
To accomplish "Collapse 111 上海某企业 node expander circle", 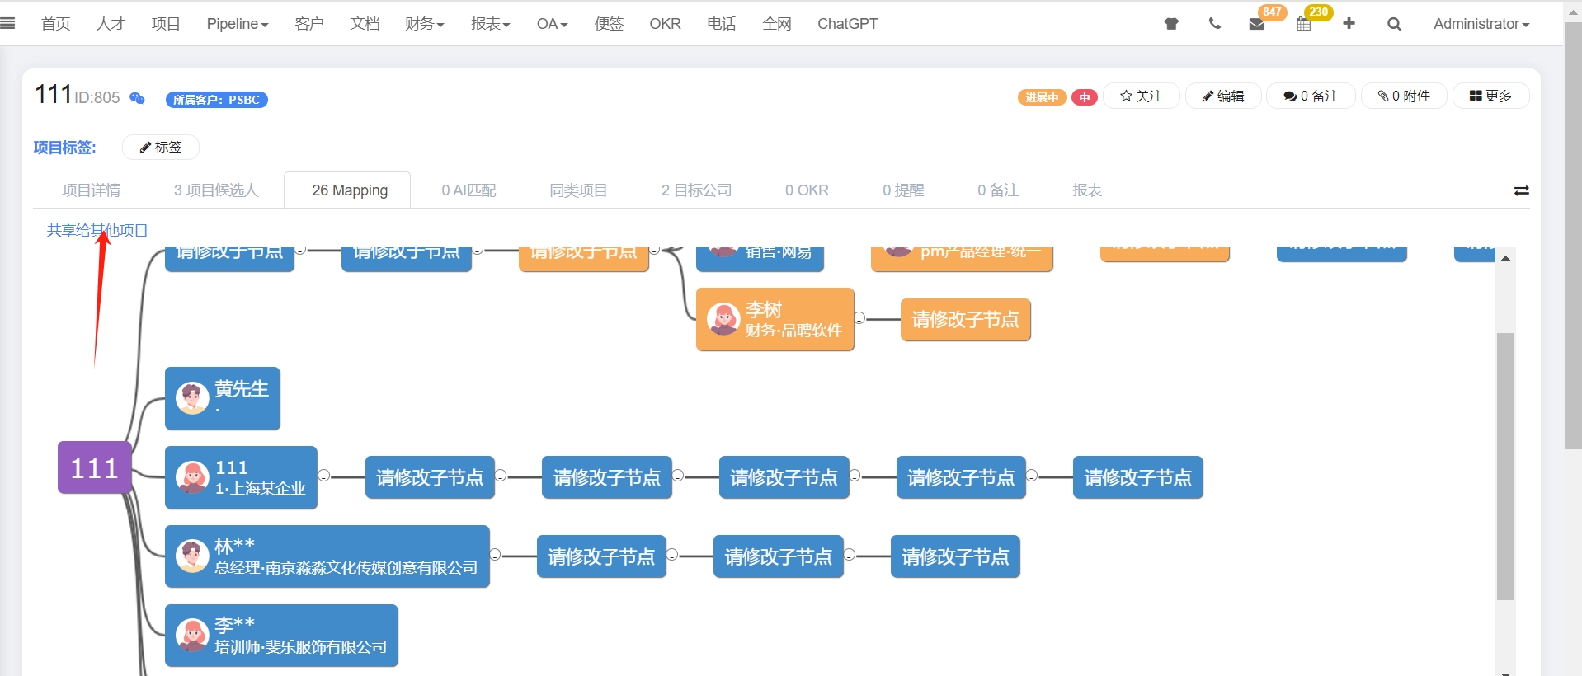I will coord(323,476).
